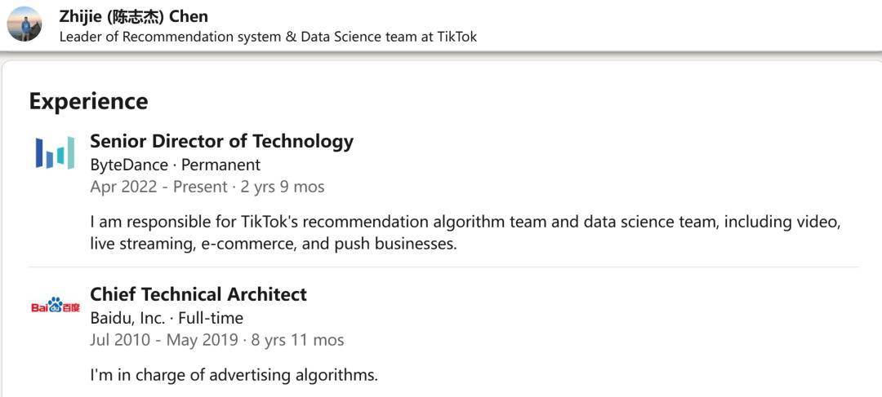The height and width of the screenshot is (397, 882).
Task: Open the name Zhijie (陈志杰) Chen
Action: coord(133,16)
